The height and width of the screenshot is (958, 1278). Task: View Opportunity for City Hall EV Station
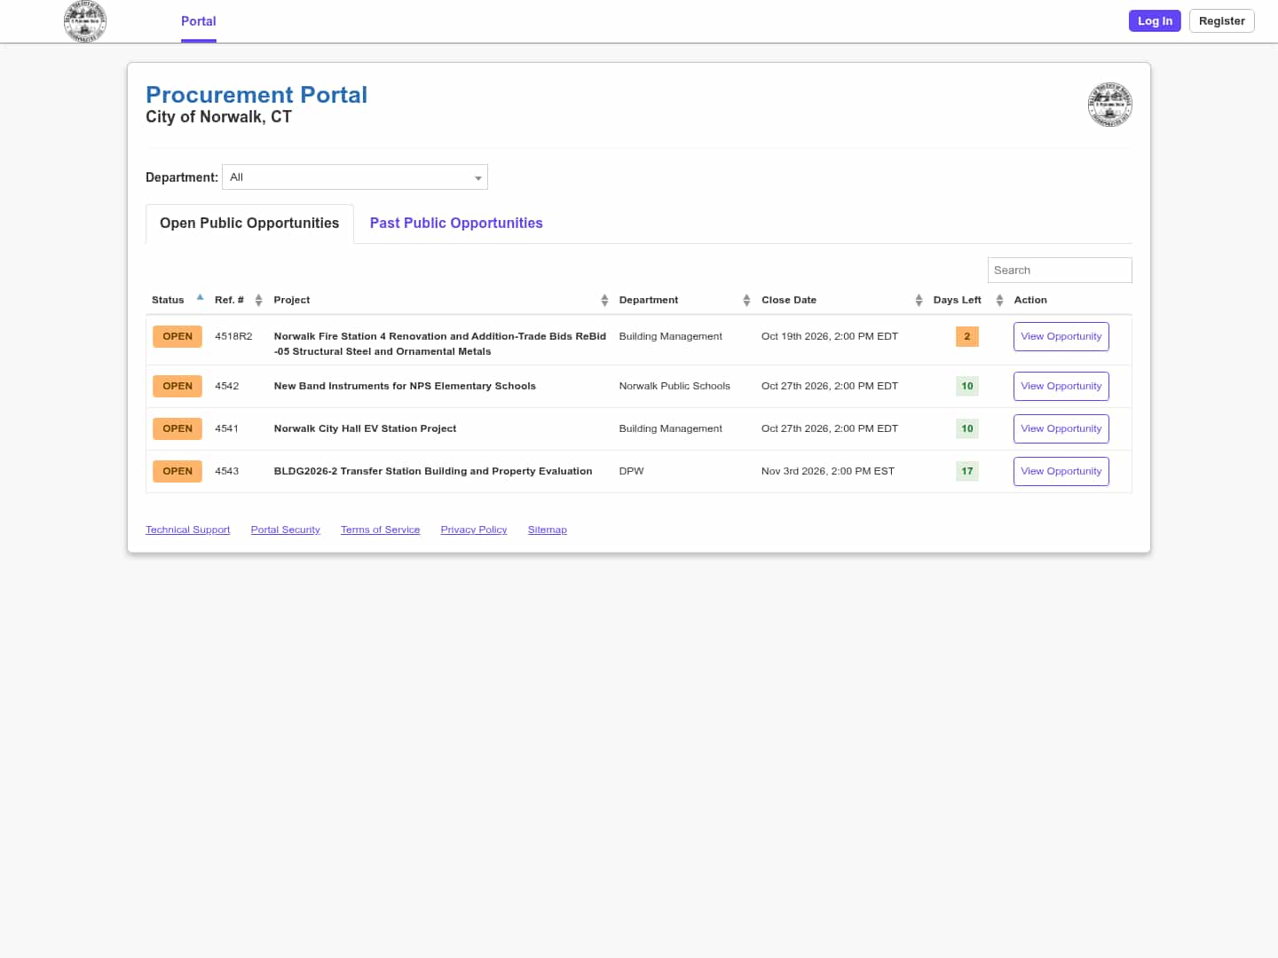tap(1061, 429)
